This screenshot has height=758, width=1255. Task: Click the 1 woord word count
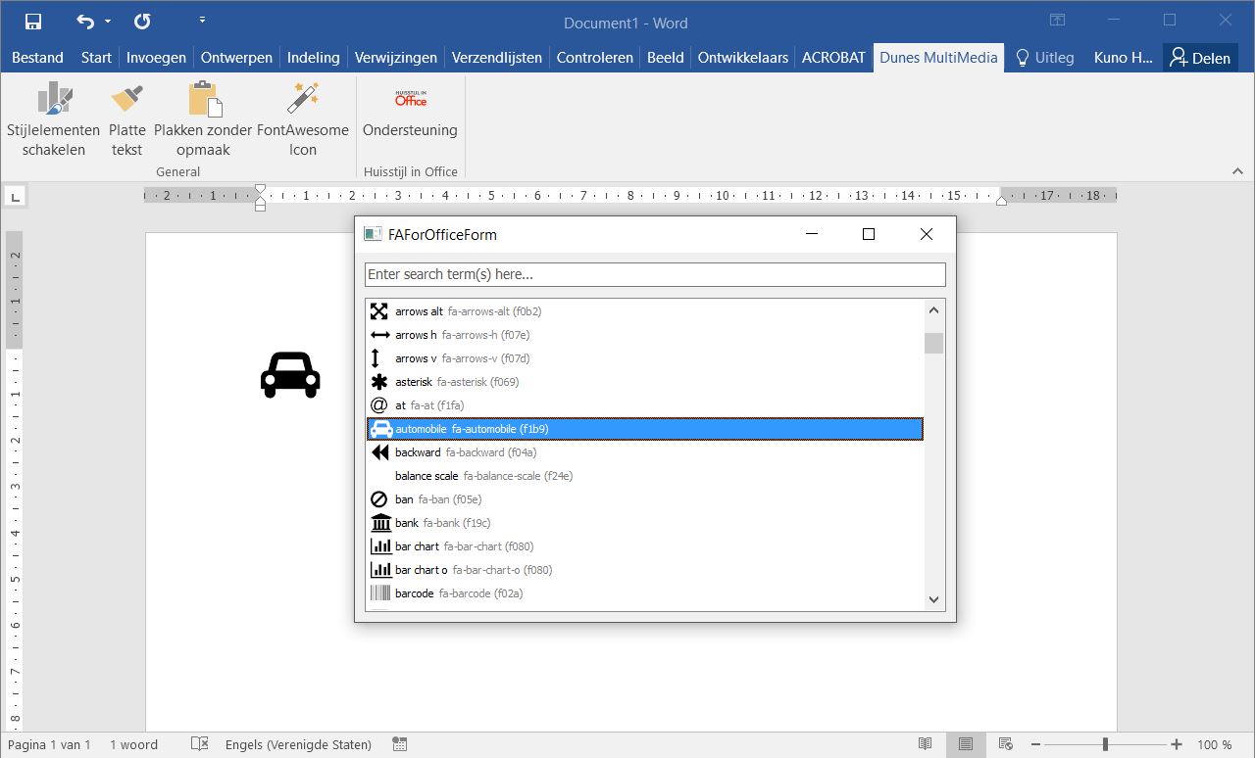133,744
